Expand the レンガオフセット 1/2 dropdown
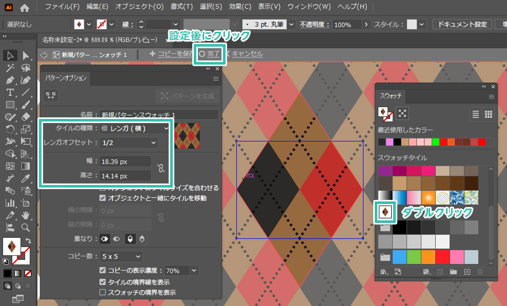This screenshot has width=507, height=306. (129, 142)
